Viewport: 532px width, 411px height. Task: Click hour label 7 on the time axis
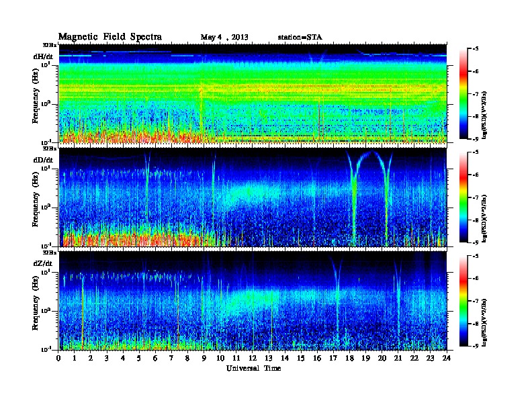point(171,358)
